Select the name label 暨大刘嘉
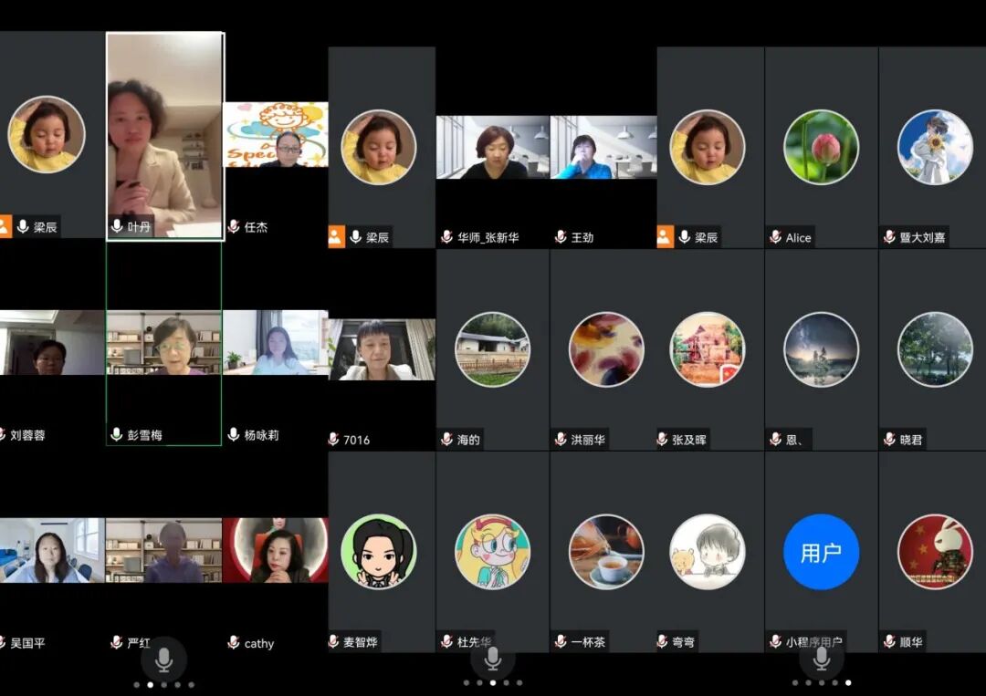Image resolution: width=986 pixels, height=696 pixels. pyautogui.click(x=922, y=237)
